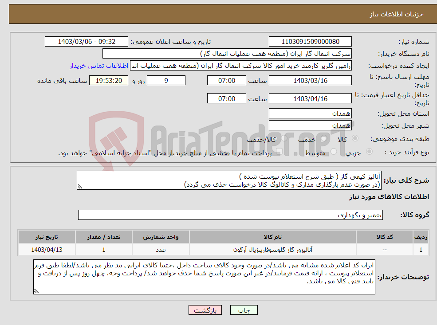The width and height of the screenshot is (437, 325).
Task: Click the remaining time field 19:53:20
Action: tap(109, 81)
